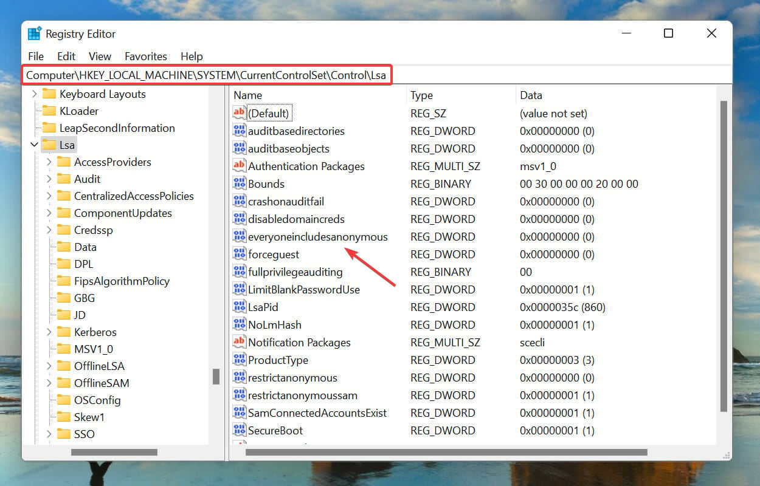The width and height of the screenshot is (760, 486).
Task: Select the everyoneincludesanonymous DWORD icon
Action: pos(239,236)
